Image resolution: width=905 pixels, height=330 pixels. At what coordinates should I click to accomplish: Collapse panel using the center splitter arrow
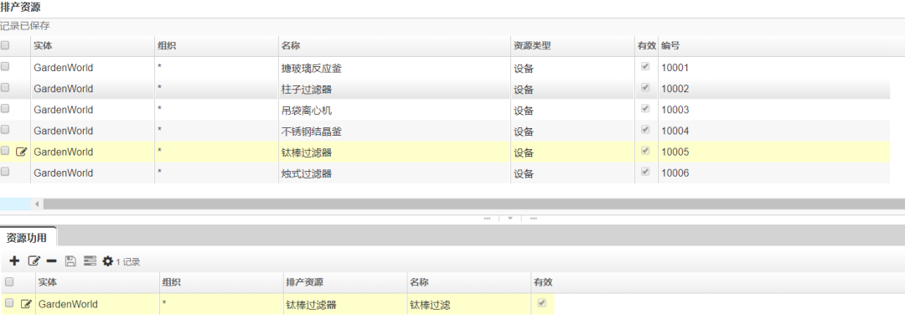tap(510, 219)
